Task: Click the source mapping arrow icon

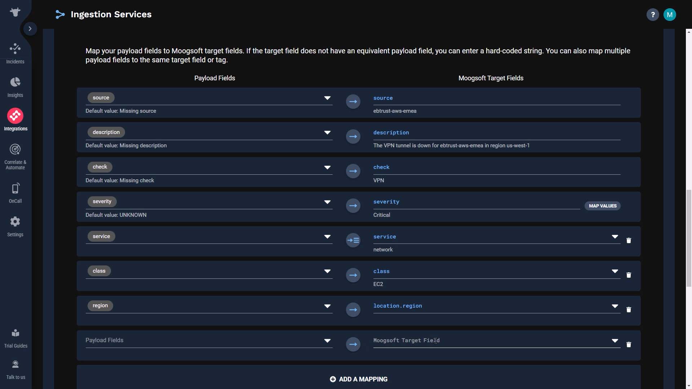Action: [353, 102]
